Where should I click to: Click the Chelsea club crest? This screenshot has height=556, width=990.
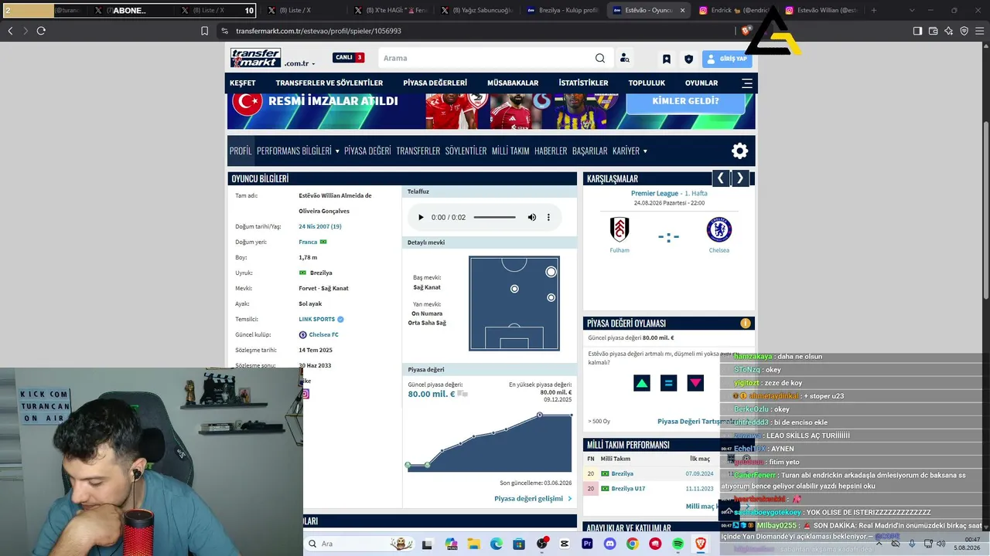[x=719, y=229]
